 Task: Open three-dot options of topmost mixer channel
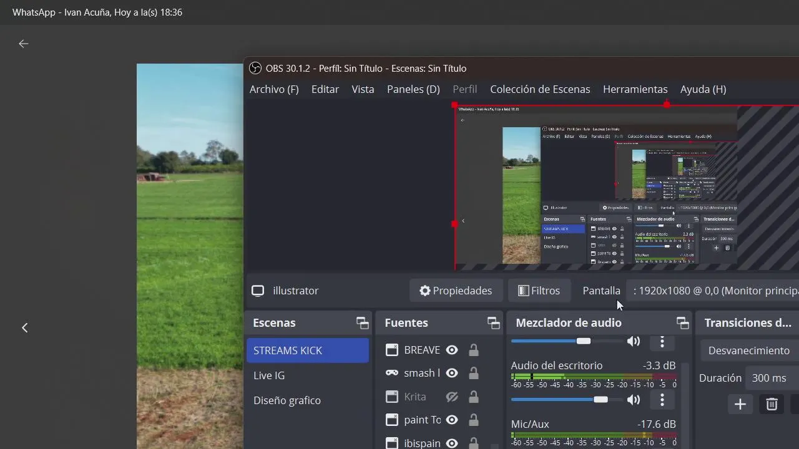coord(662,342)
